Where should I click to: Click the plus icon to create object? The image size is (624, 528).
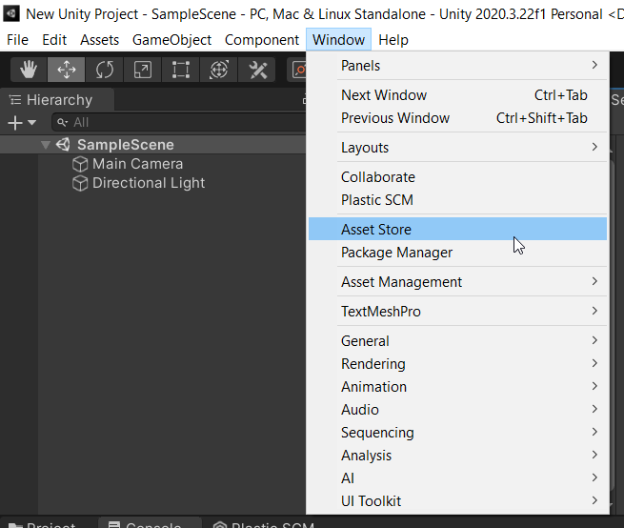point(15,123)
